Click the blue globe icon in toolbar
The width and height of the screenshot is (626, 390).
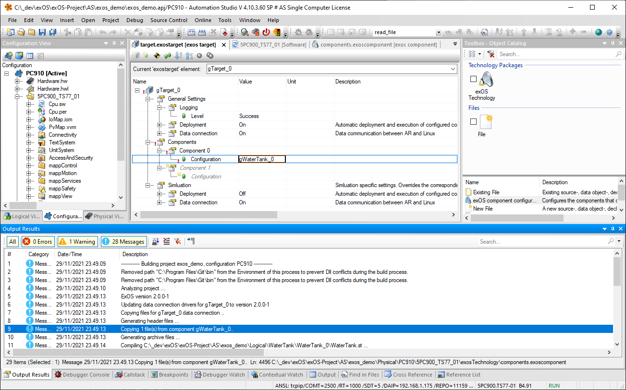click(x=599, y=32)
